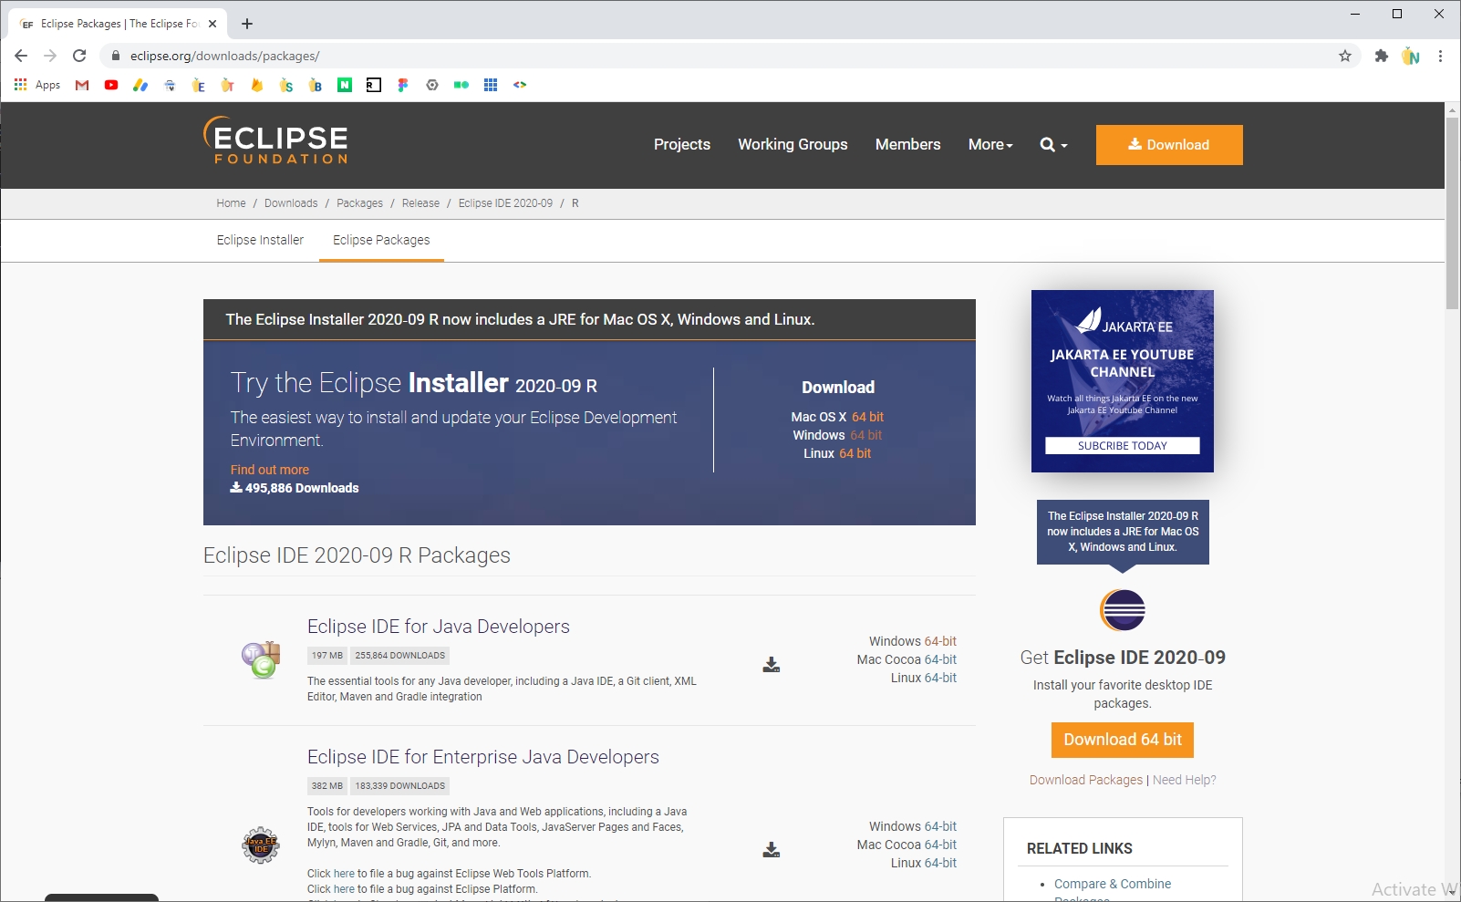
Task: Click Eclipse IDE 2020-09 breadcrumb link
Action: coord(505,203)
